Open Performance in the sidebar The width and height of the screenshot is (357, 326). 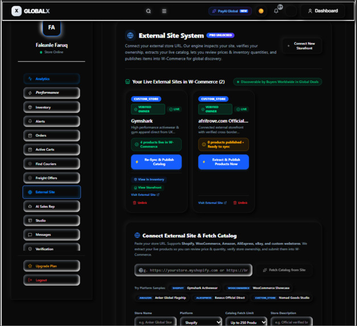[x=52, y=93]
